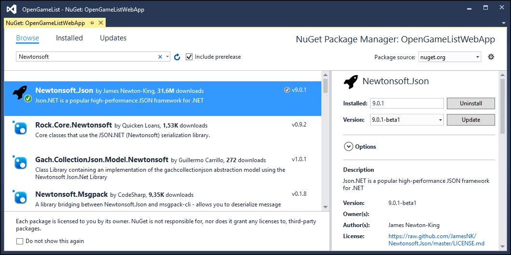
Task: Click the v1.0.1 version text
Action: [299, 159]
